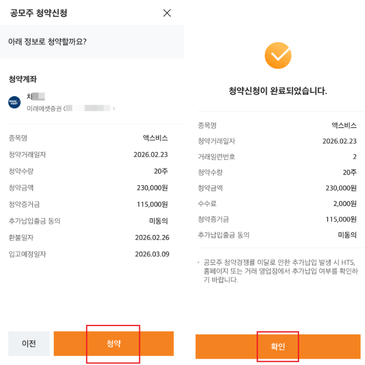
Task: Tap the 수수료 label
Action: [x=207, y=203]
